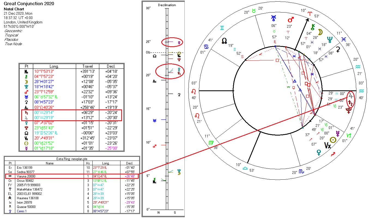Select the Moon glyph beside Neptune

(320, 32)
